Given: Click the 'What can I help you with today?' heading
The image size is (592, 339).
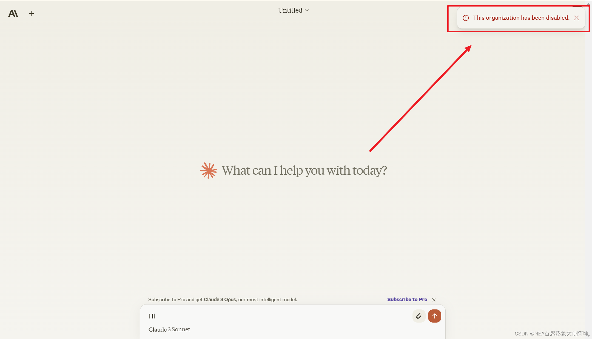Looking at the screenshot, I should pyautogui.click(x=304, y=171).
